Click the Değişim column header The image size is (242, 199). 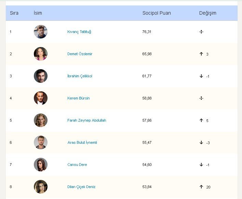[207, 13]
